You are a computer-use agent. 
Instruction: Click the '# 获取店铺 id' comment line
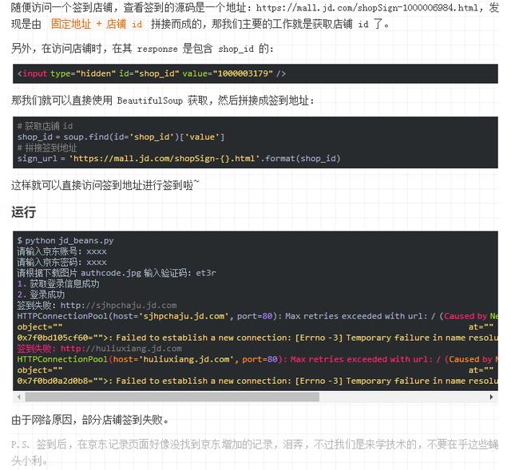pos(45,126)
